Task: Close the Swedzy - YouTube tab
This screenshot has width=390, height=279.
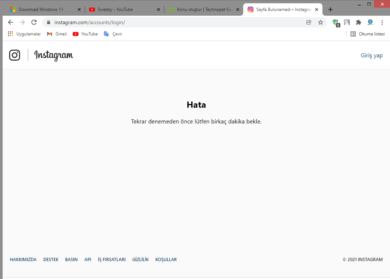Action: [158, 9]
